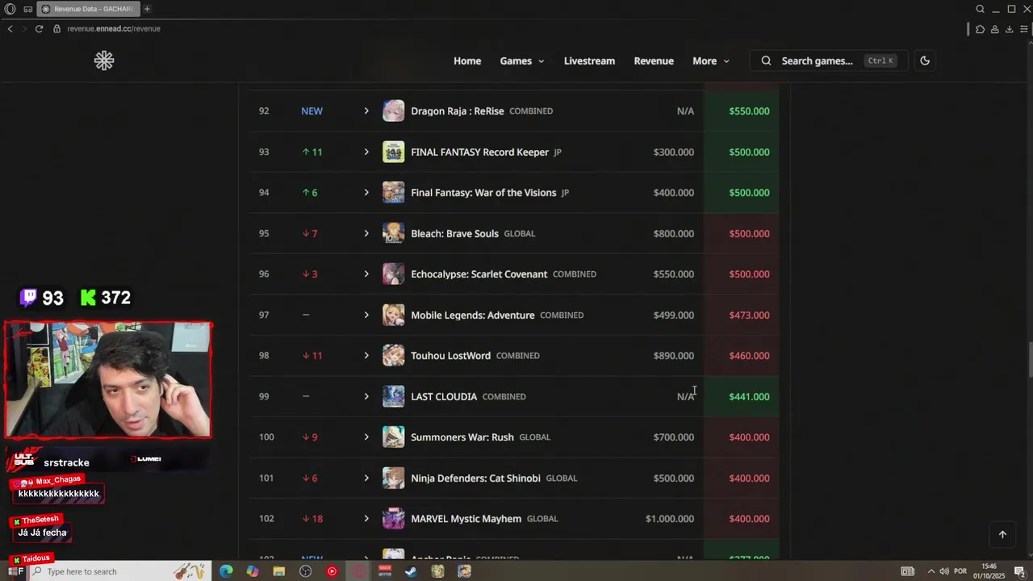Open the Revenue page
The height and width of the screenshot is (581, 1033).
(654, 61)
